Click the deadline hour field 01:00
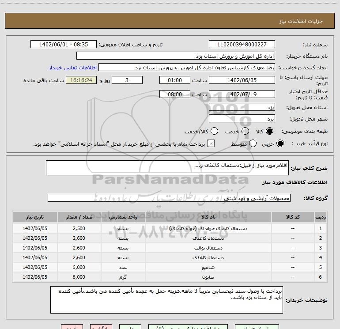This screenshot has height=329, width=340. click(175, 80)
